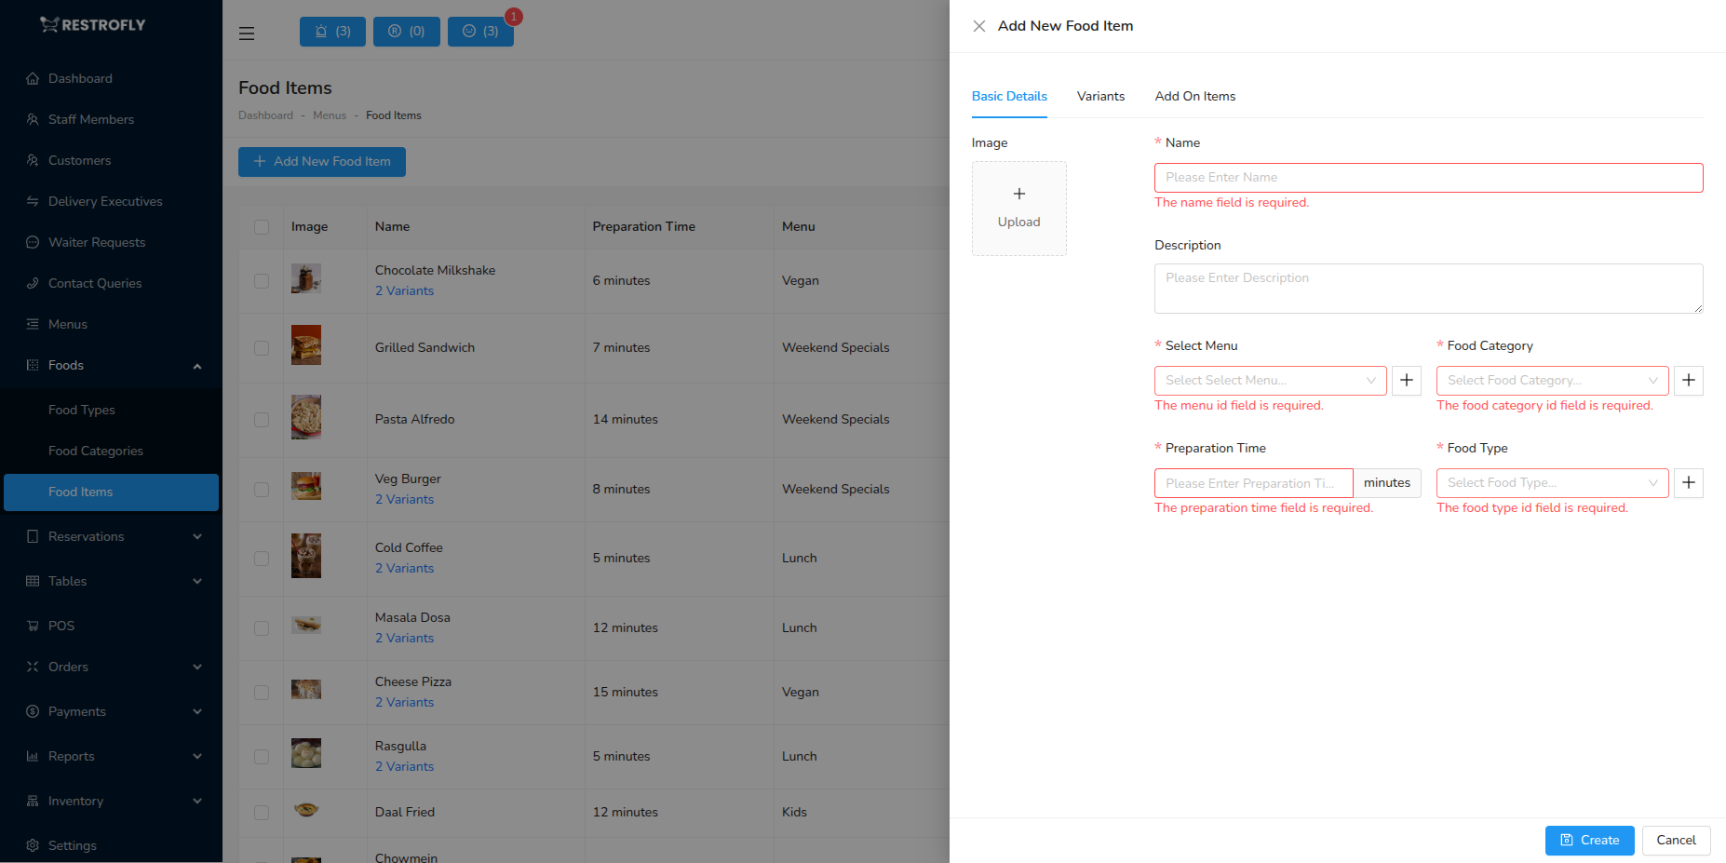Click the Upload image box
The image size is (1726, 863).
[1018, 209]
